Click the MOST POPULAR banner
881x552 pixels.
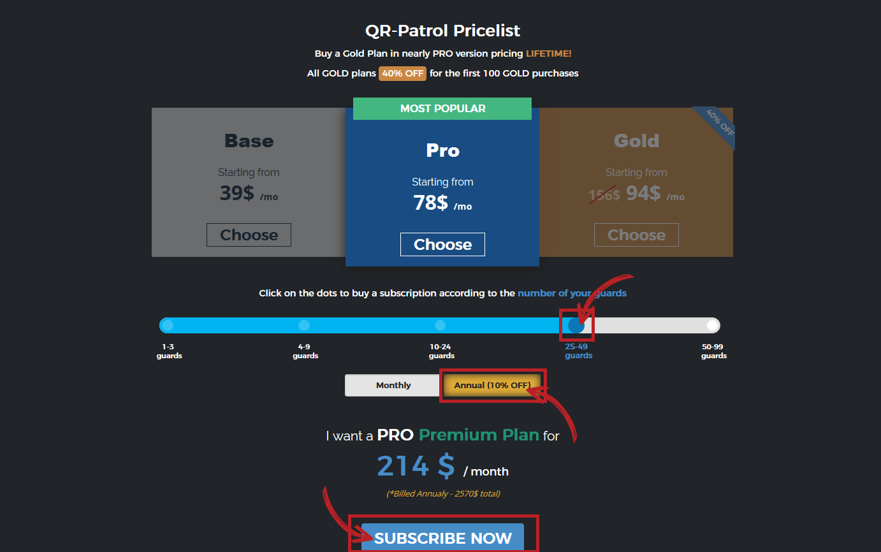(442, 108)
